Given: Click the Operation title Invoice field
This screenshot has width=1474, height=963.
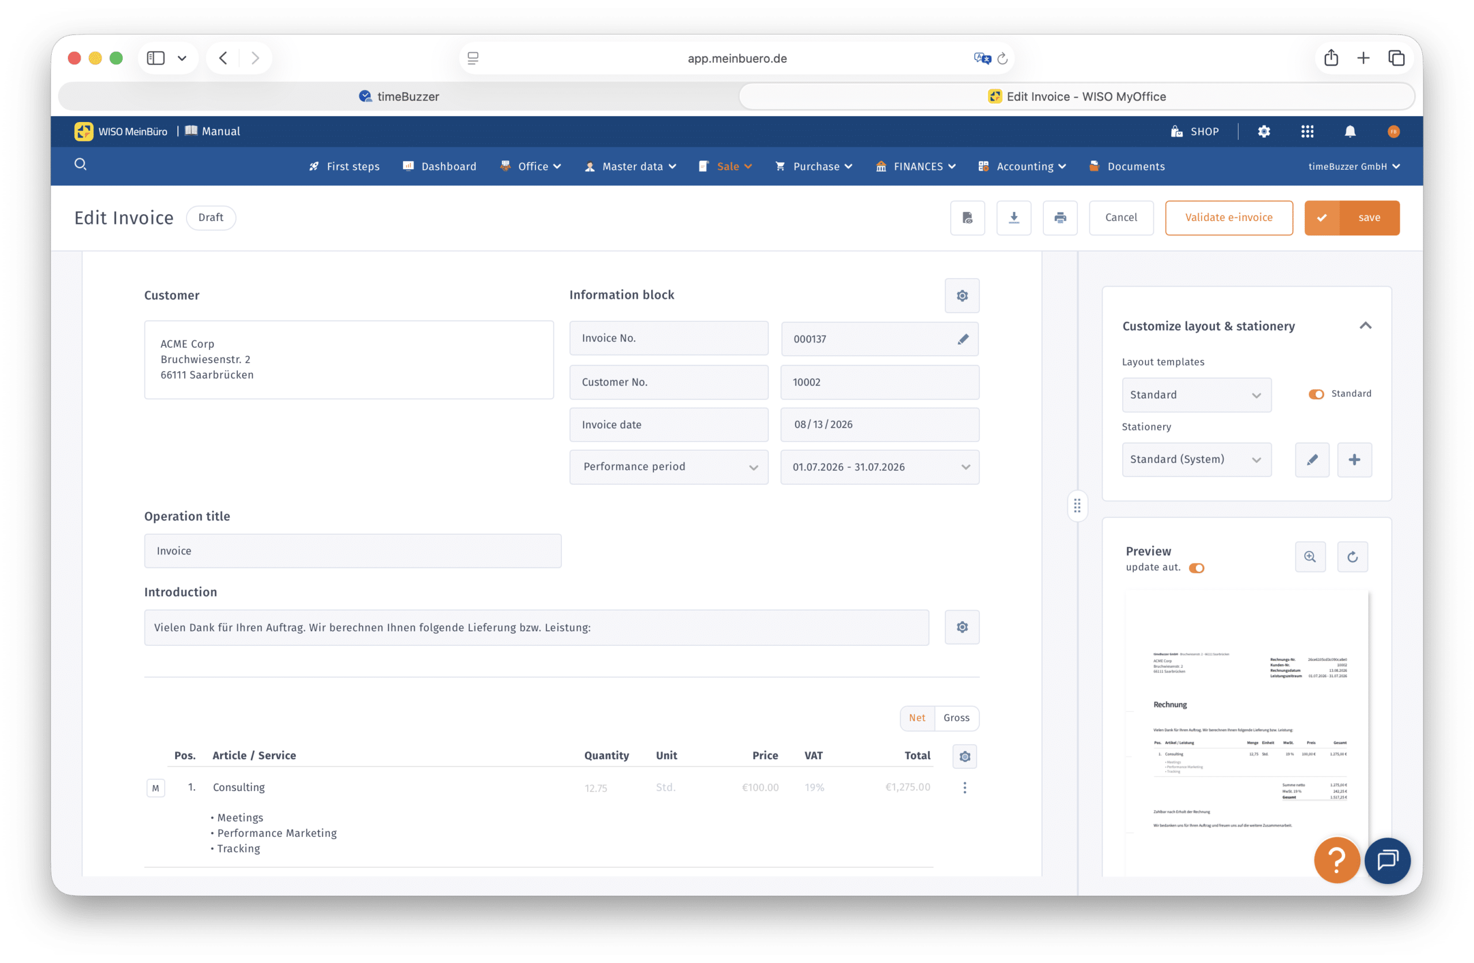Looking at the screenshot, I should pos(353,550).
